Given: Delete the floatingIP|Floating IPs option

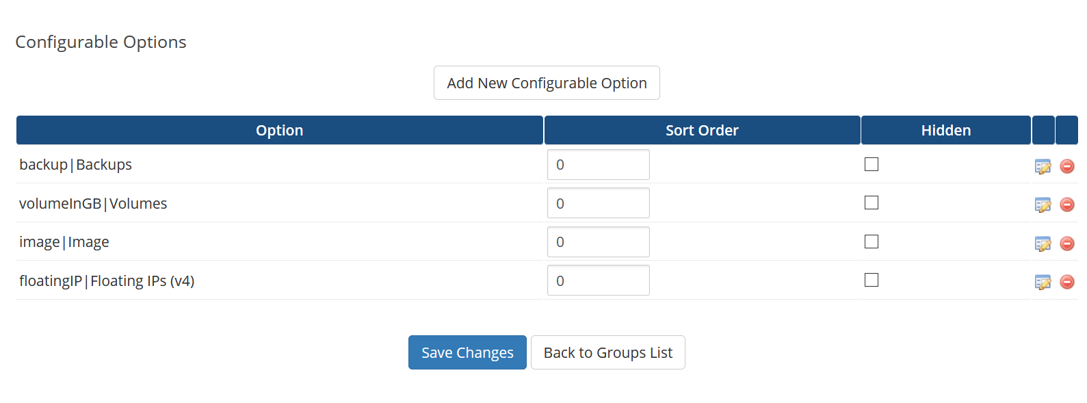Looking at the screenshot, I should click(x=1067, y=282).
